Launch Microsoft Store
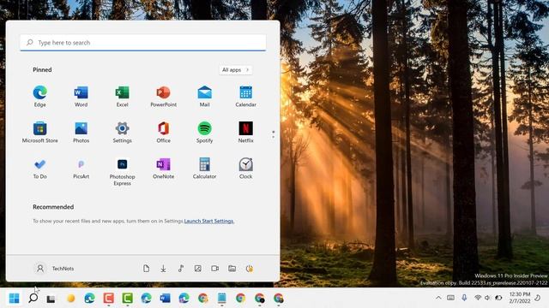 40,132
